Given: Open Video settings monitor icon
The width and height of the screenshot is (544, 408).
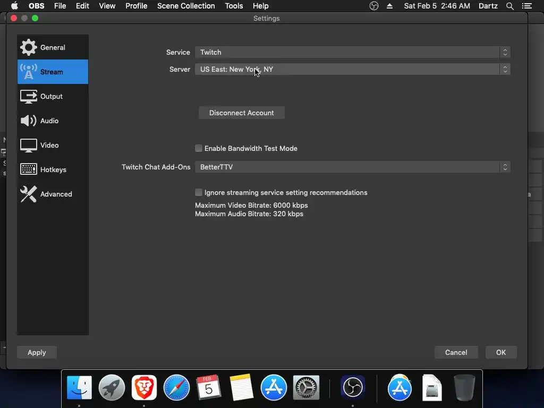Looking at the screenshot, I should click(x=29, y=146).
